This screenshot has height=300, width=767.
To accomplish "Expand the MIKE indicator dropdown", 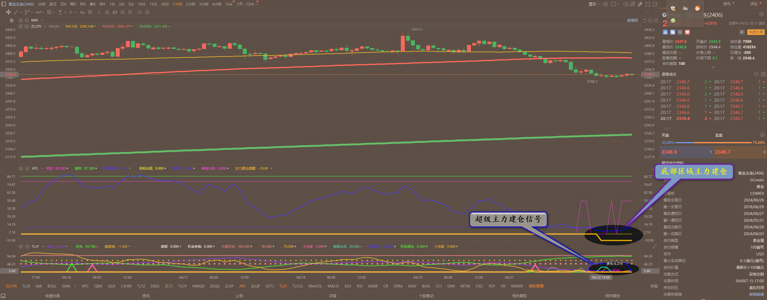I will point(42,20).
